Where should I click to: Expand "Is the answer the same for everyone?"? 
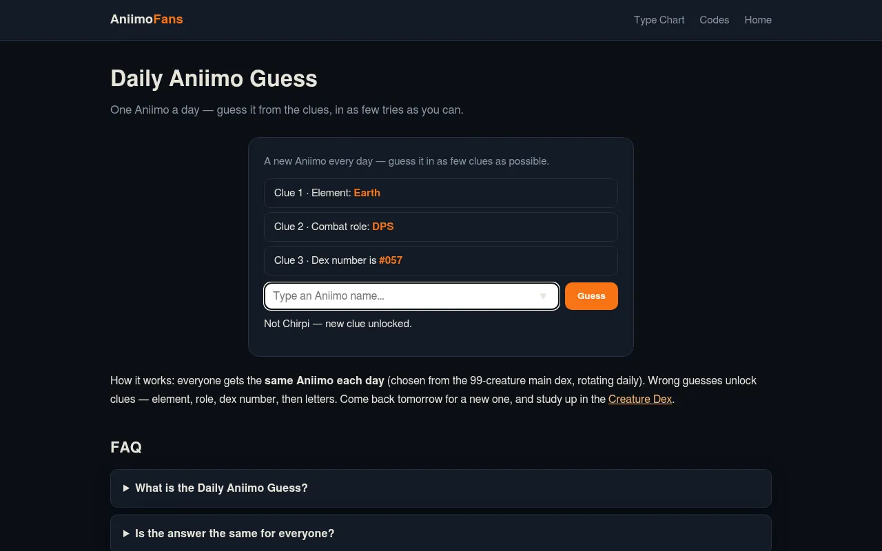click(441, 533)
